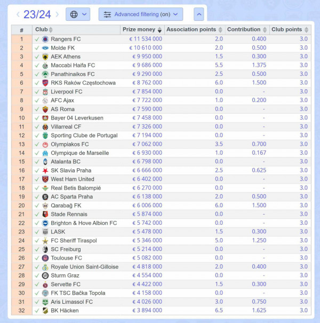
Task: Select association points 5.5
Action: [219, 65]
